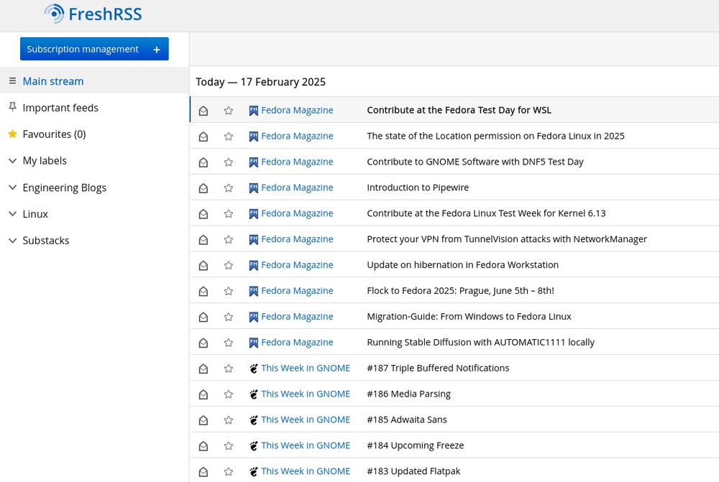Open This Week in GNOME feed link in '#187' row

306,368
